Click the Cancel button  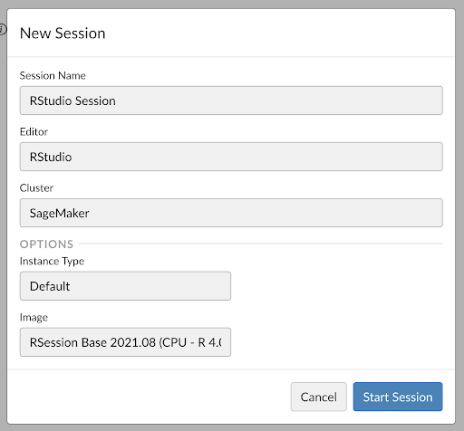tap(318, 397)
